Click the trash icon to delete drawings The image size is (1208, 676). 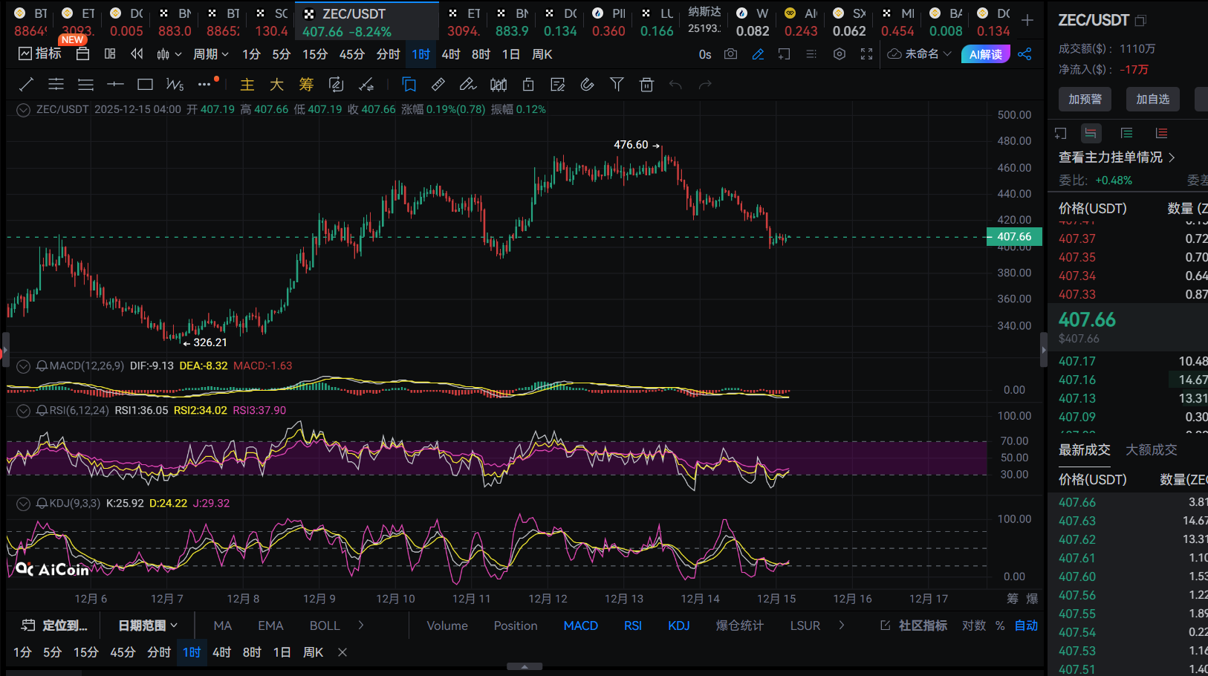646,85
